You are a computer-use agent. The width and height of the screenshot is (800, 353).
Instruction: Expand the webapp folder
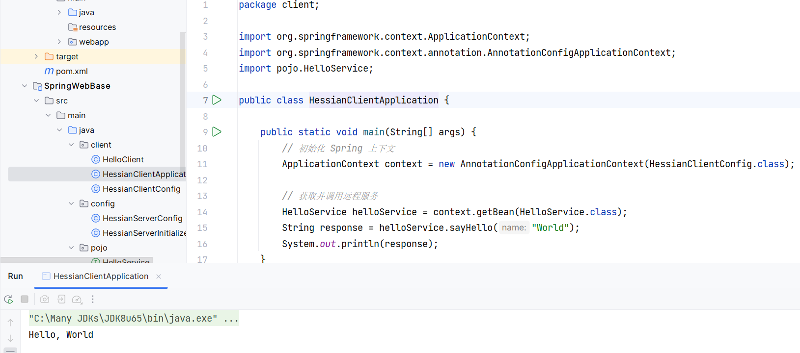[x=59, y=42]
